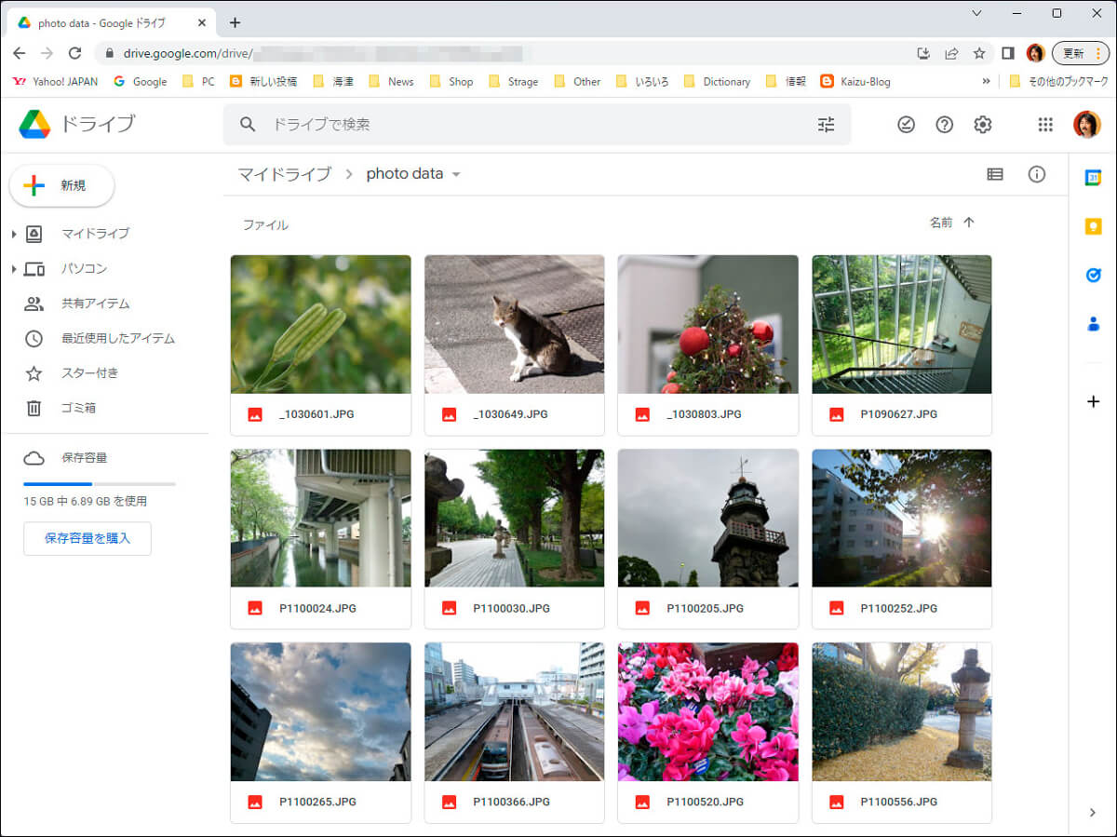Screen dimensions: 1117x837
Task: Show the view details info icon
Action: pos(1036,174)
